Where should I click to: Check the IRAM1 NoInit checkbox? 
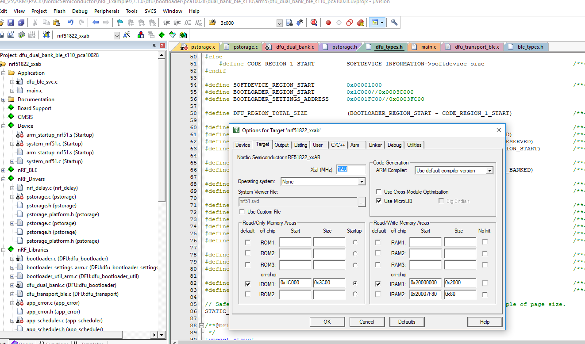tap(485, 283)
